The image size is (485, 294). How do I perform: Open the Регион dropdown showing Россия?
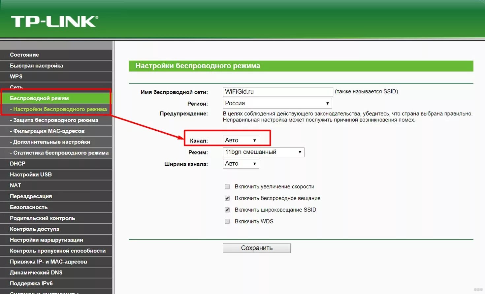point(277,103)
